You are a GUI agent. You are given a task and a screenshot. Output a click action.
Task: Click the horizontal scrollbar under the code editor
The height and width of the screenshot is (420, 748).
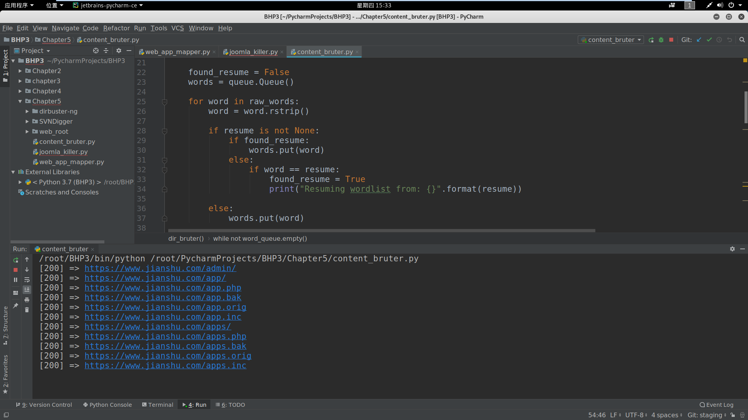click(x=382, y=231)
